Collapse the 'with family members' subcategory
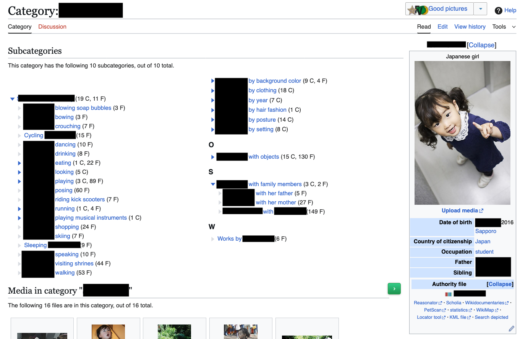520x339 pixels. tap(213, 184)
